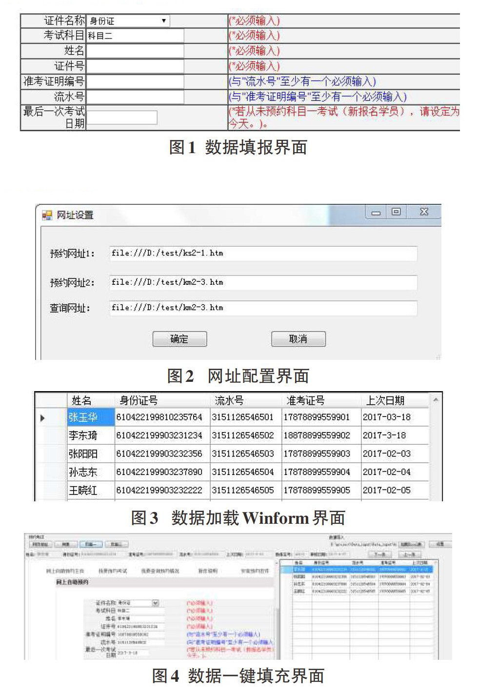Focus the empty 证件号 input in Figure 1

pos(136,66)
